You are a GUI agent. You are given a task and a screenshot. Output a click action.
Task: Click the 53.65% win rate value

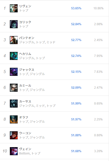click(76, 8)
